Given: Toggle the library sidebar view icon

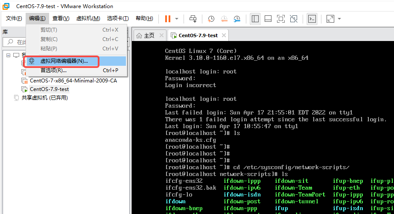Looking at the screenshot, I should click(x=255, y=19).
